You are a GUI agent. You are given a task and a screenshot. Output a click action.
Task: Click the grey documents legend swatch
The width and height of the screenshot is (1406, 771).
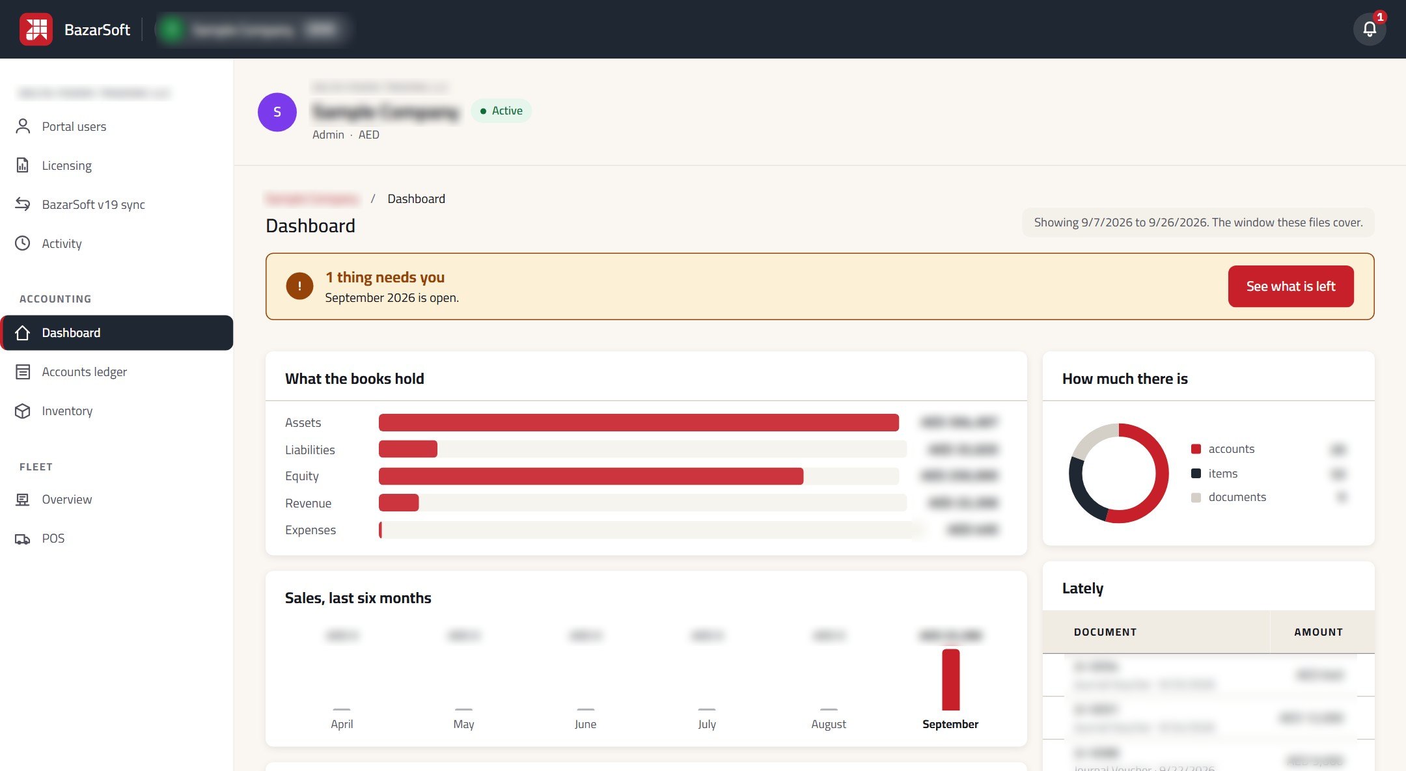(1196, 498)
